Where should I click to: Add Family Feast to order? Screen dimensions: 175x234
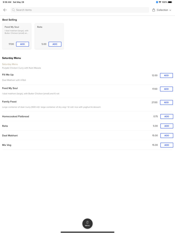pos(166,102)
